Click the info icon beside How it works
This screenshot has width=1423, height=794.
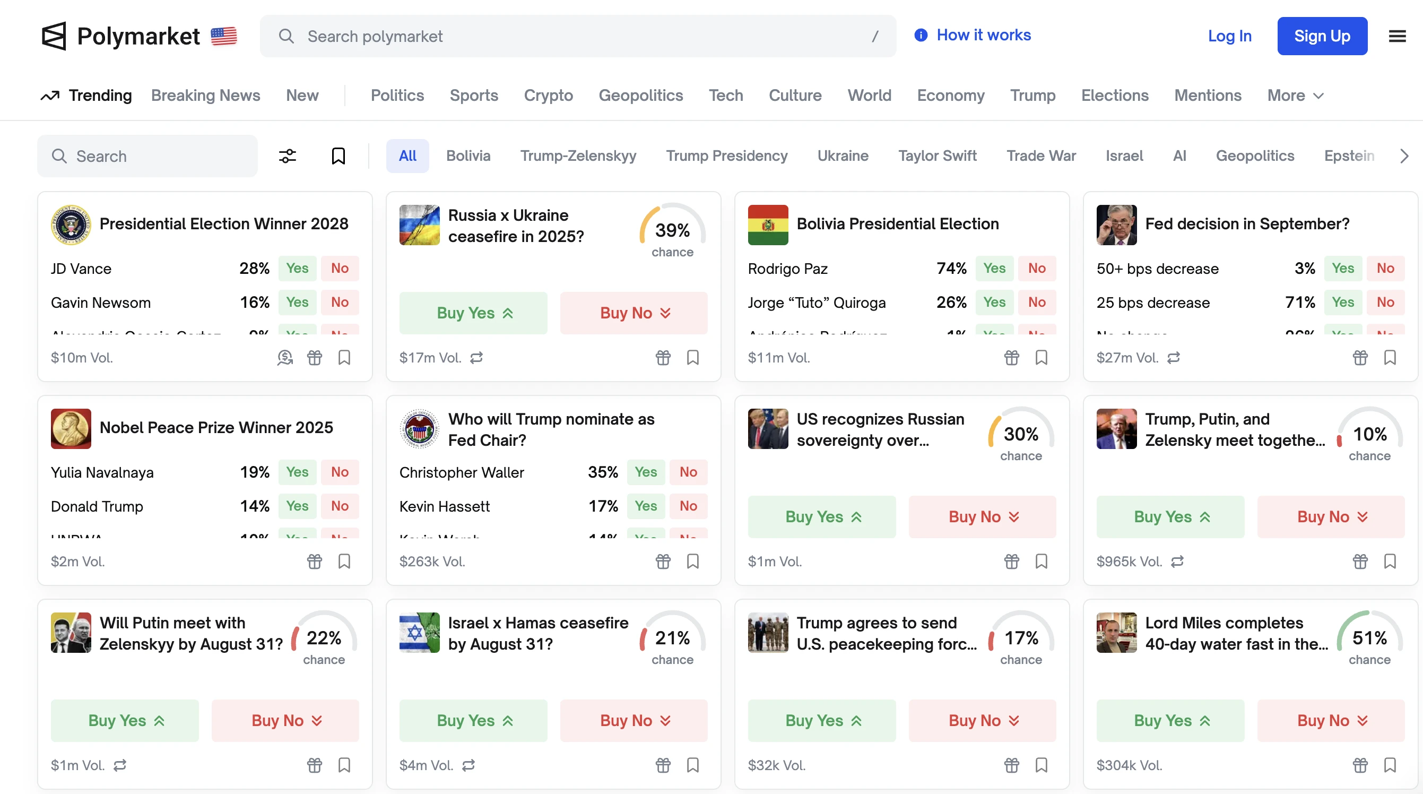point(921,36)
